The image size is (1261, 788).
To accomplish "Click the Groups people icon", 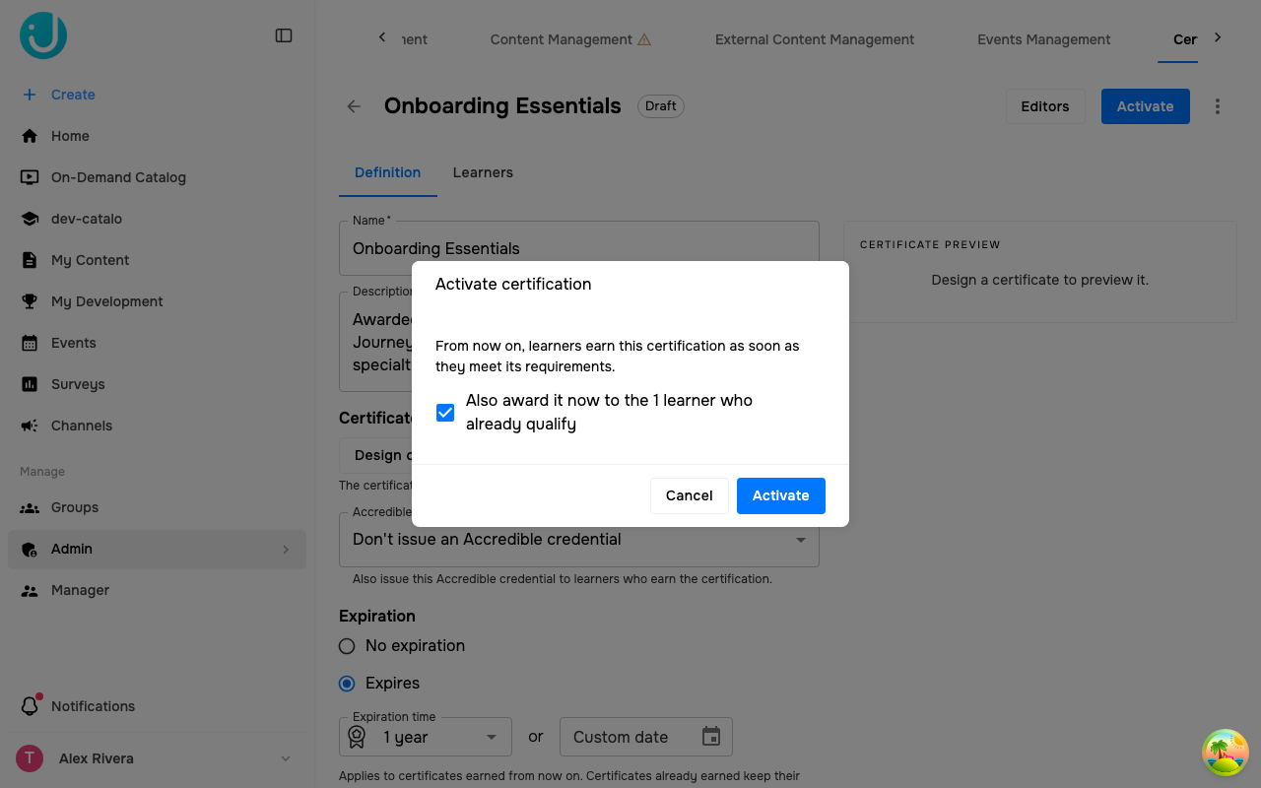I will (30, 507).
